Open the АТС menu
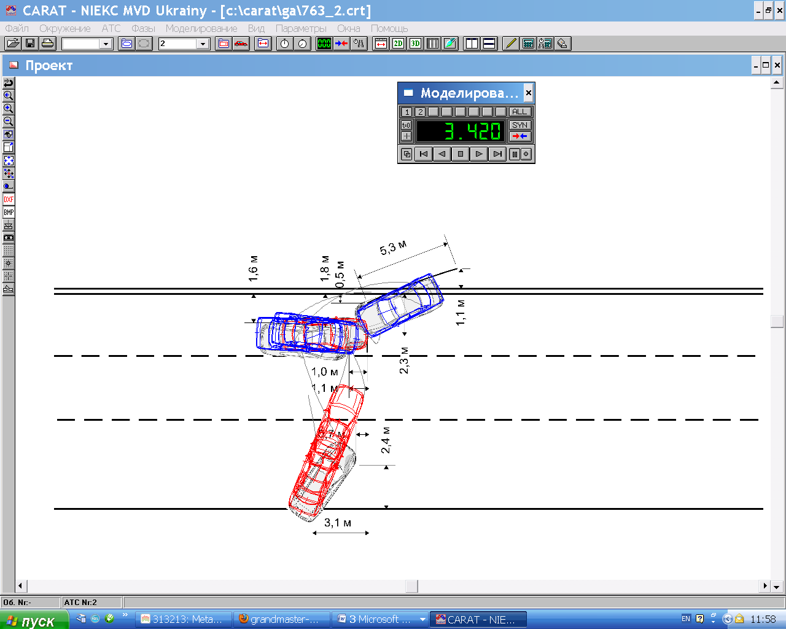Screen dimensions: 786x629 coord(111,28)
